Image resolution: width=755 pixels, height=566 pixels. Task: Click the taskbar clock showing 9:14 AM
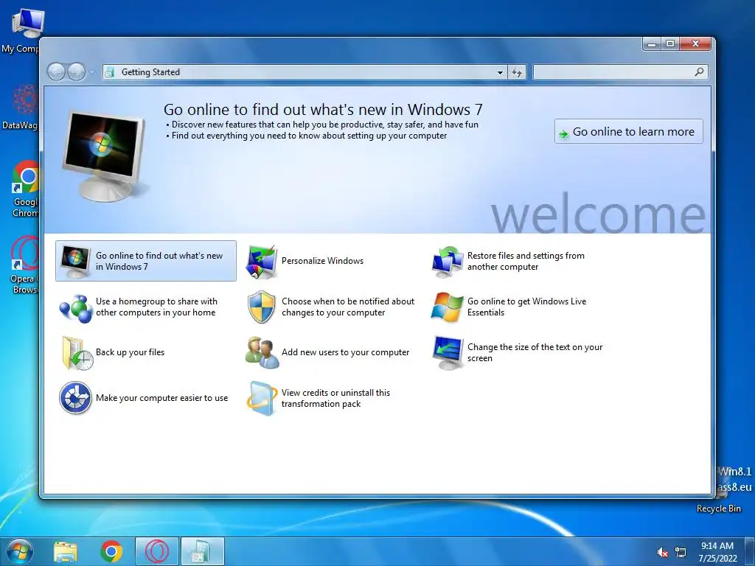717,552
